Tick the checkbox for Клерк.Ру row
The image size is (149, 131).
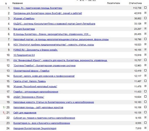pos(145,8)
